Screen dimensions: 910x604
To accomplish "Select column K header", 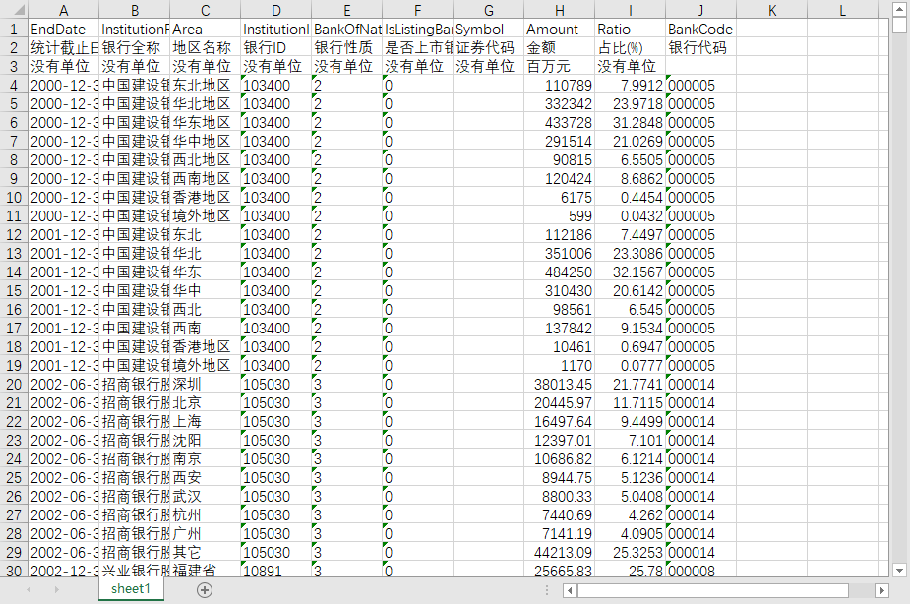I will 772,10.
